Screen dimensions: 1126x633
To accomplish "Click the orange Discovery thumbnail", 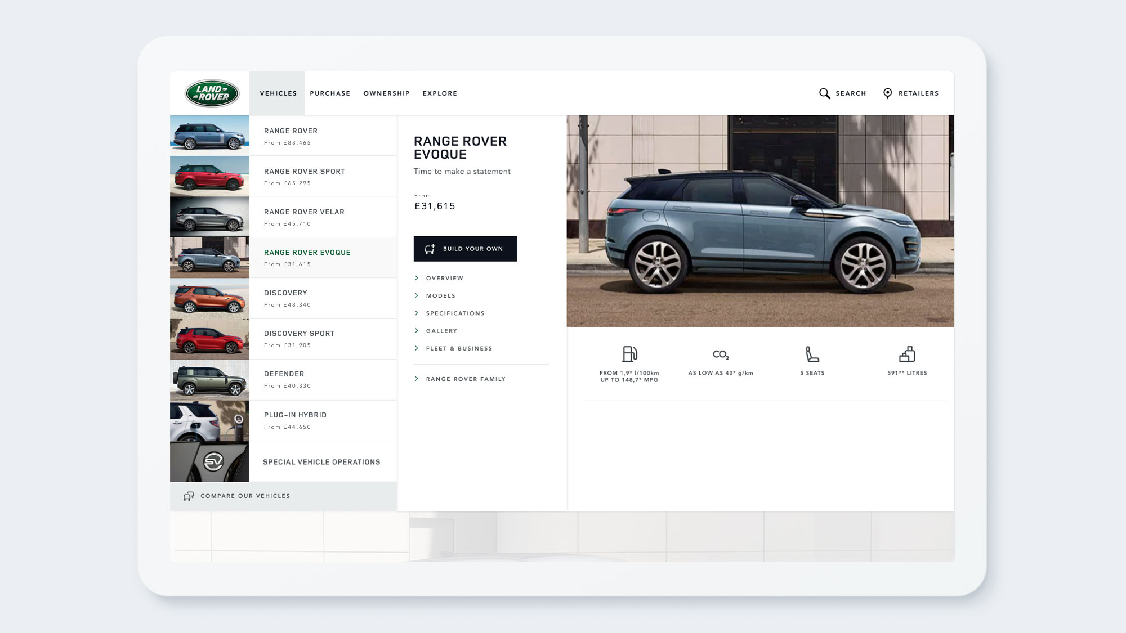I will 209,298.
